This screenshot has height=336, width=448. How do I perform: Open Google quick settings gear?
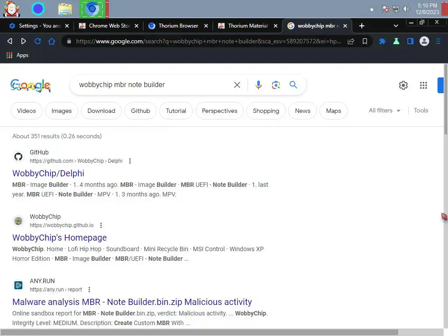403,85
